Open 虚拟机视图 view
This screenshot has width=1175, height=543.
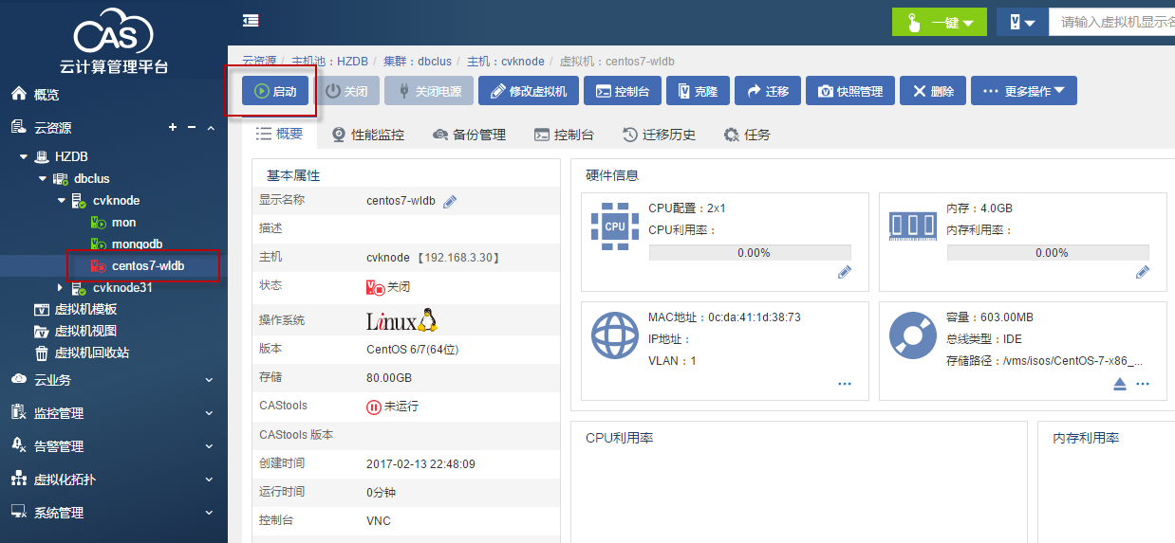pos(85,331)
